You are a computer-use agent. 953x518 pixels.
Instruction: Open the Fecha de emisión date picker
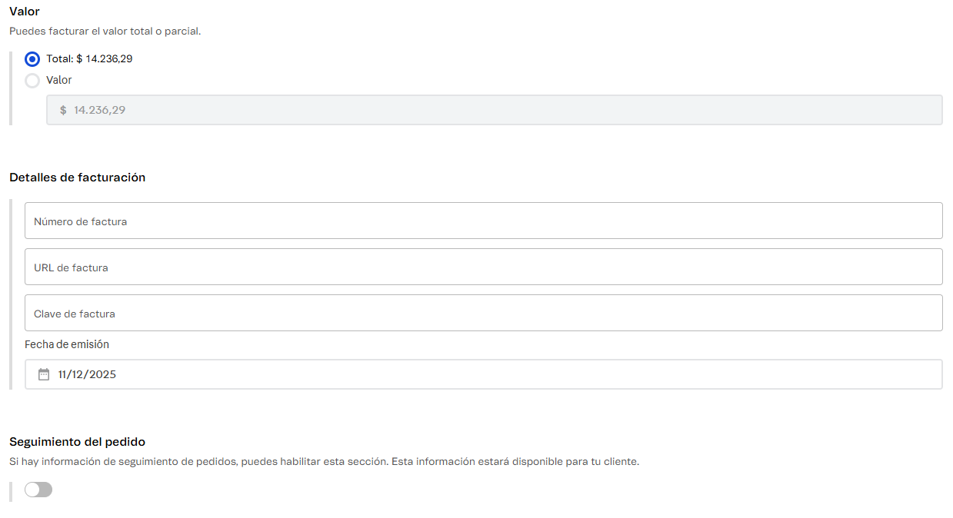coord(483,375)
